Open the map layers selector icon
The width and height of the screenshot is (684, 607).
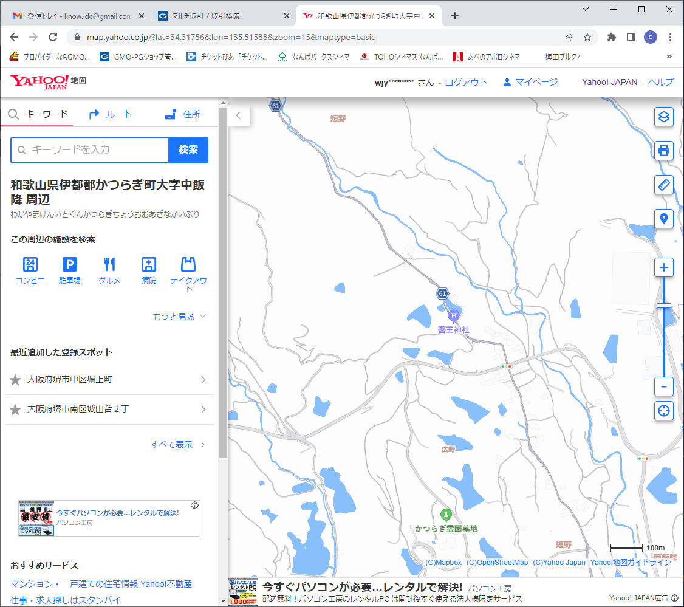[663, 117]
